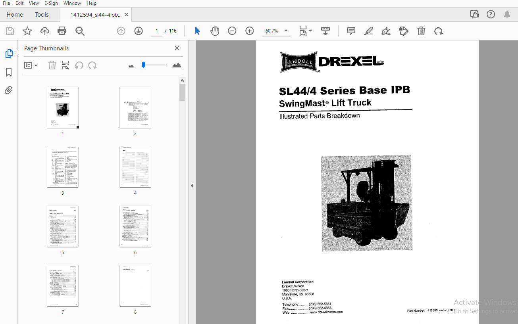Expand the fit page dropdown arrow
518x324 pixels.
point(310,31)
